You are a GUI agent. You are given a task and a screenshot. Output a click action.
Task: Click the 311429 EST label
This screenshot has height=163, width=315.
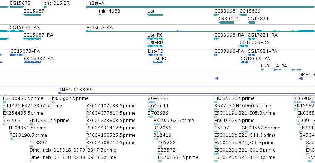(x=11, y=106)
